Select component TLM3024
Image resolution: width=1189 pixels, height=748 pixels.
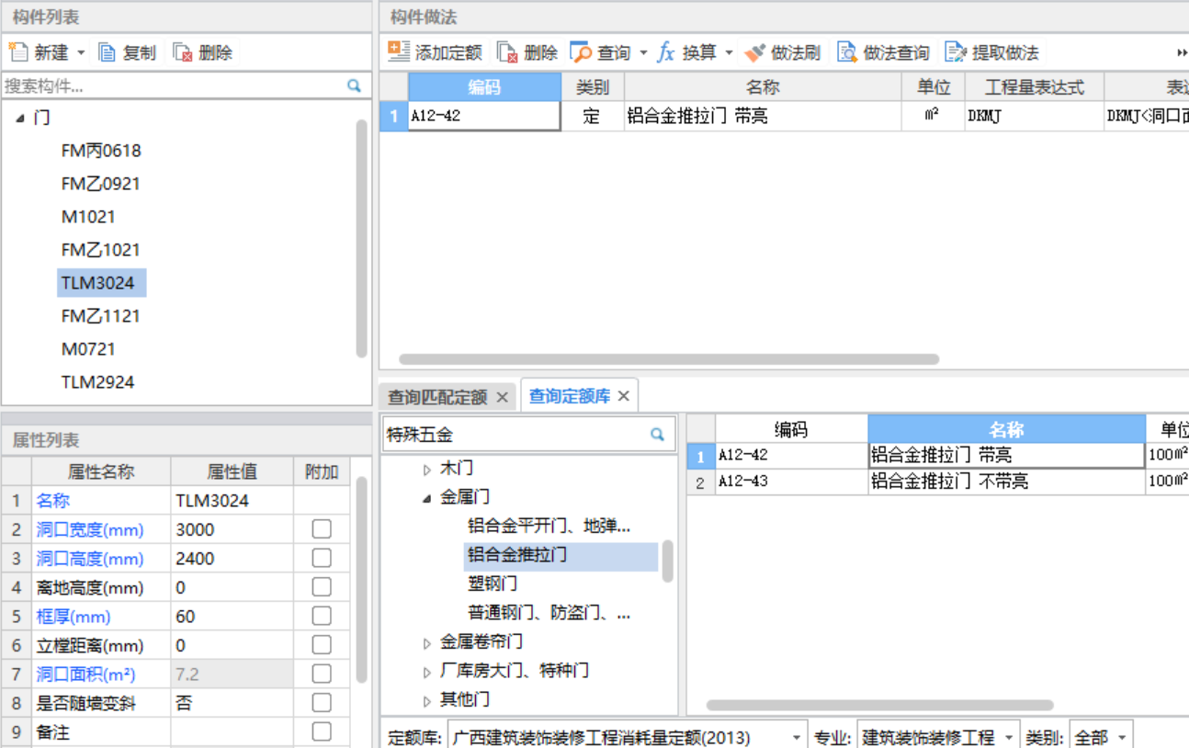101,283
